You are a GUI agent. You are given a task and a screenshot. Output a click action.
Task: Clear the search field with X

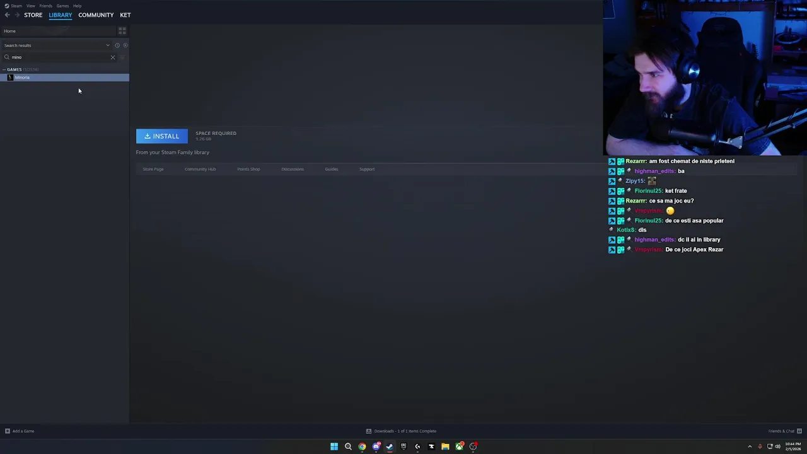[x=113, y=57]
